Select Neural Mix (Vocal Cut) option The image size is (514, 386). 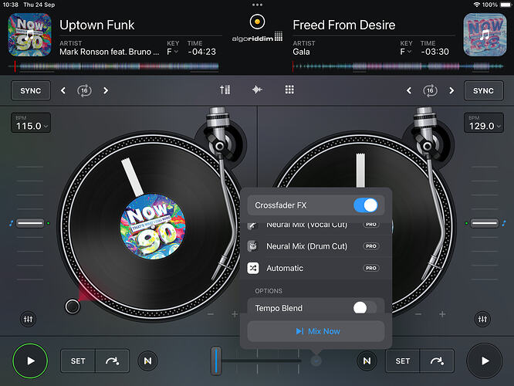coord(316,225)
